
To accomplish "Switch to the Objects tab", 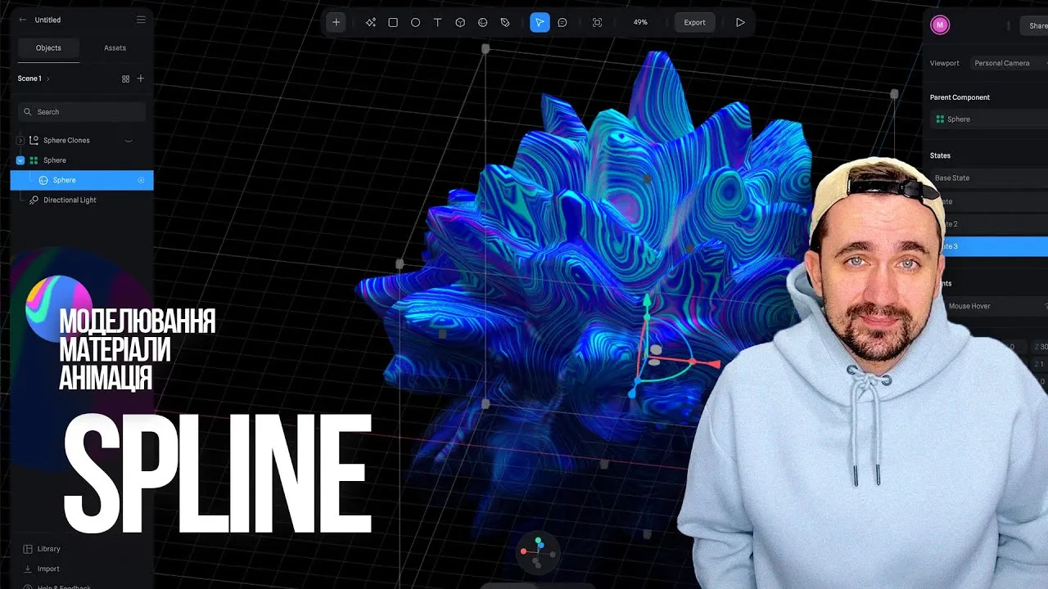I will pyautogui.click(x=48, y=47).
